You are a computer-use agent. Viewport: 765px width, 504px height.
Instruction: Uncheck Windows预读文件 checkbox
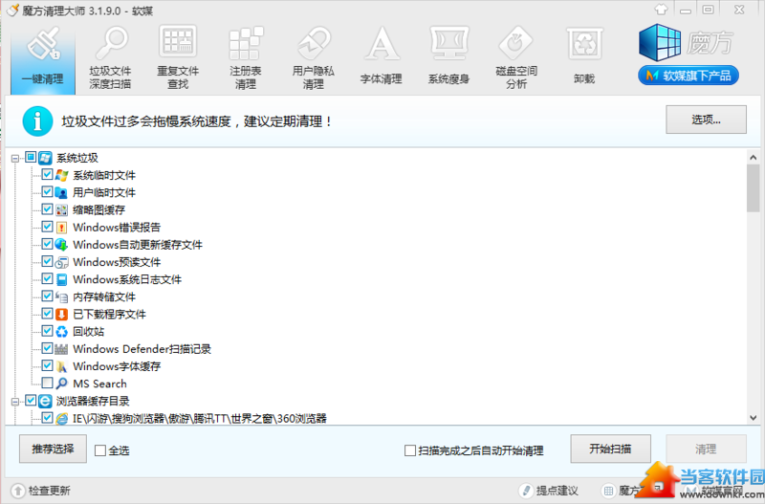[x=47, y=261]
